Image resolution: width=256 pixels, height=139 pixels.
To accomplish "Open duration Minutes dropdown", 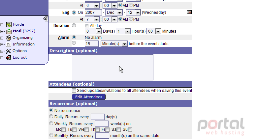I will pos(154,31).
